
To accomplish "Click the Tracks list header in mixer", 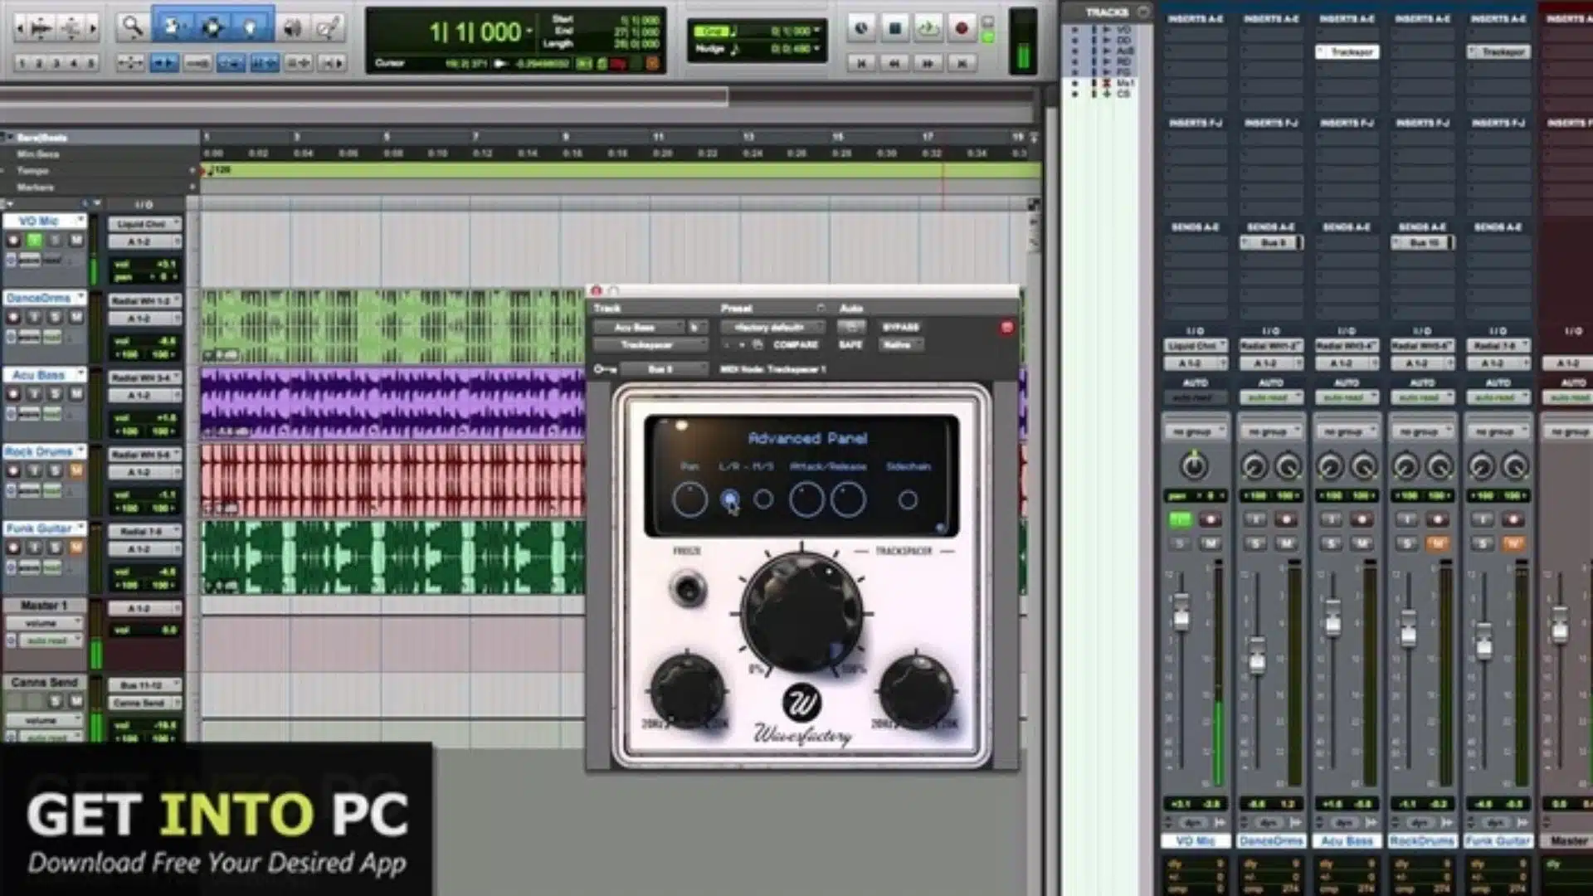I will pyautogui.click(x=1108, y=12).
